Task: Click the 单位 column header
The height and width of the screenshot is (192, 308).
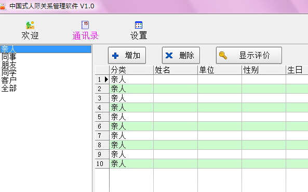Action: (220, 70)
